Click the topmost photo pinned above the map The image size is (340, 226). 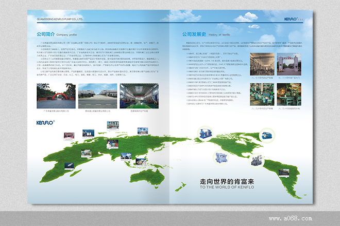tap(113, 126)
